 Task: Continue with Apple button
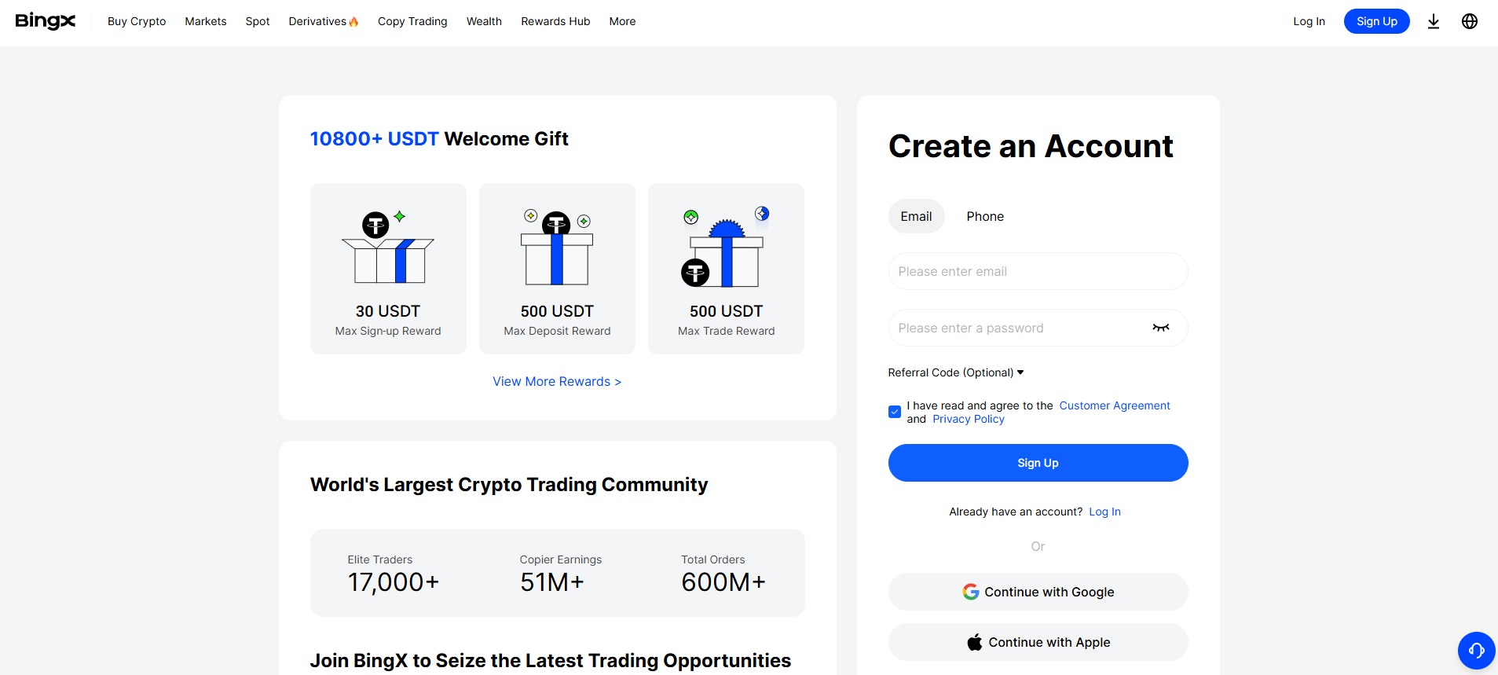pos(1038,642)
